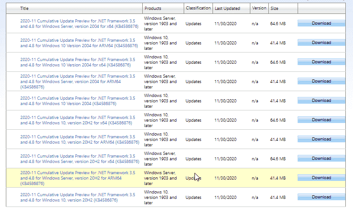
Task: Sort the table by Title column
Action: click(24, 9)
